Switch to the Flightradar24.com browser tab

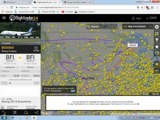click(47, 2)
